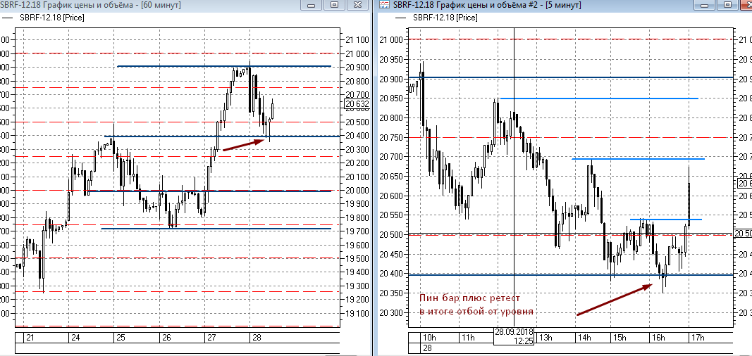Click the 20 900 label on the 60-minute price axis
Image resolution: width=752 pixels, height=356 pixels.
[x=356, y=68]
